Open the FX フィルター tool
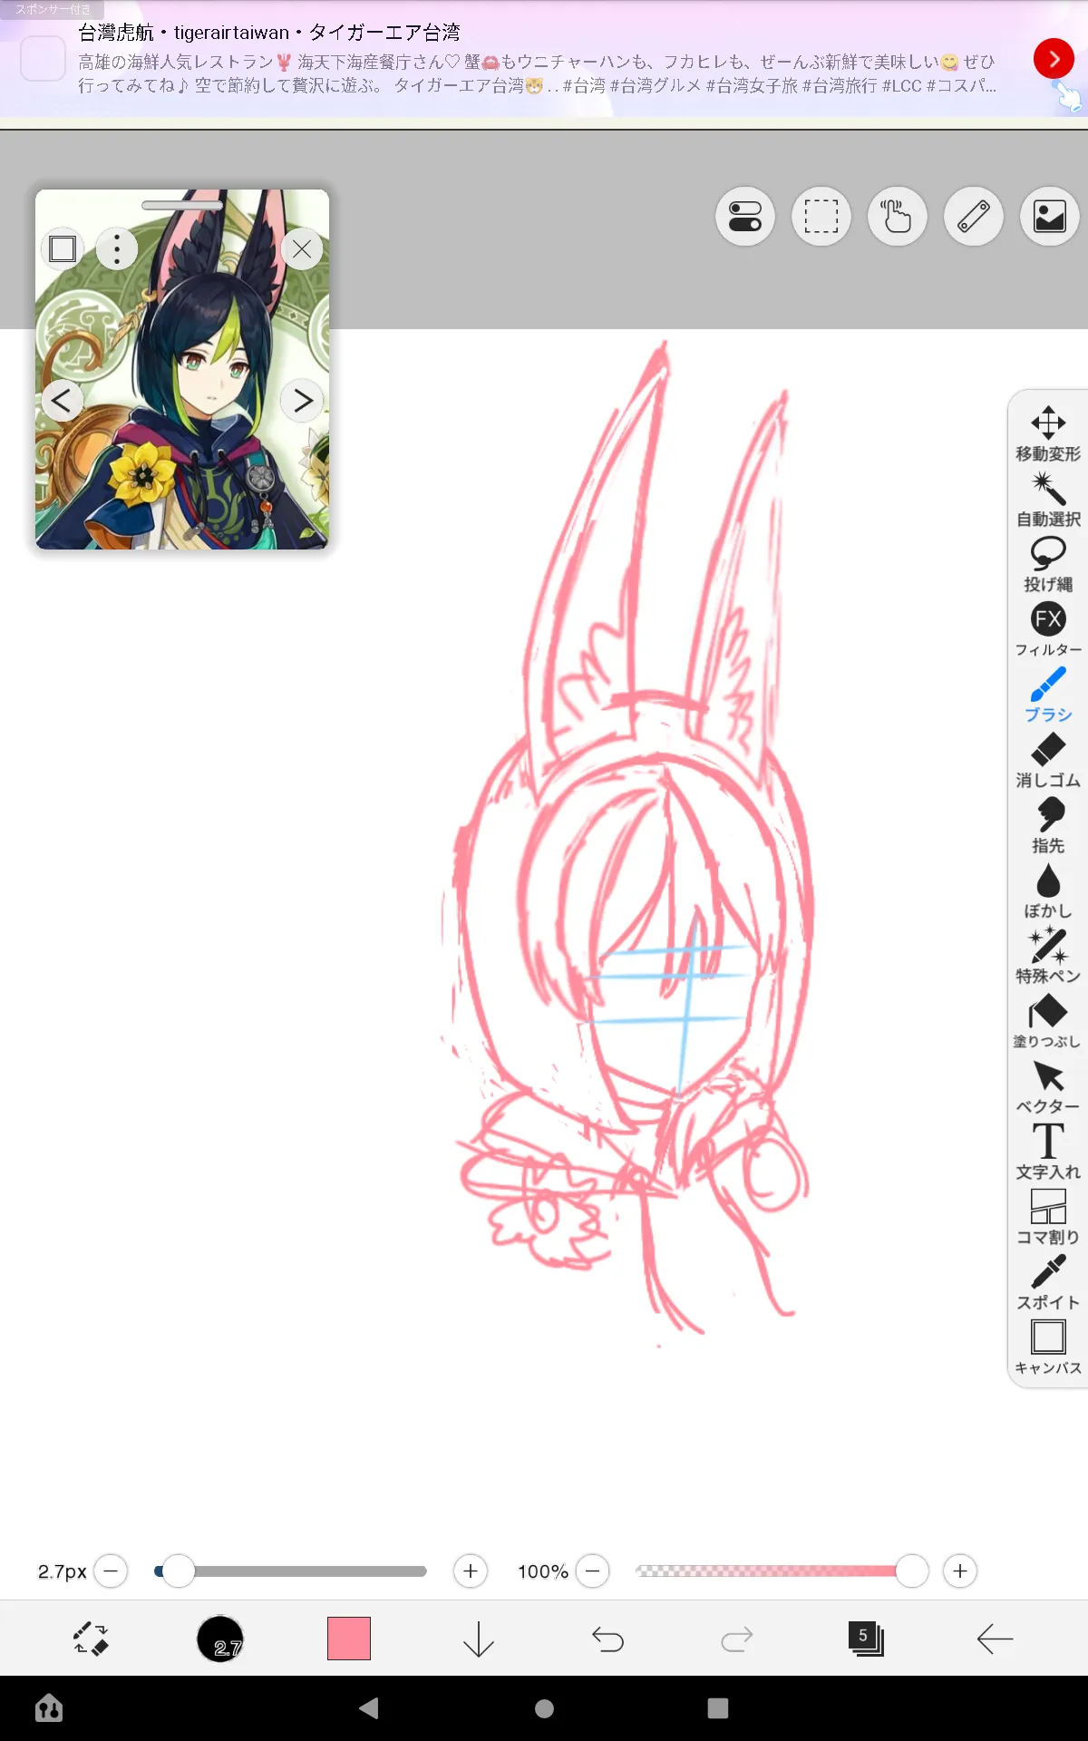Image resolution: width=1088 pixels, height=1741 pixels. click(x=1048, y=629)
